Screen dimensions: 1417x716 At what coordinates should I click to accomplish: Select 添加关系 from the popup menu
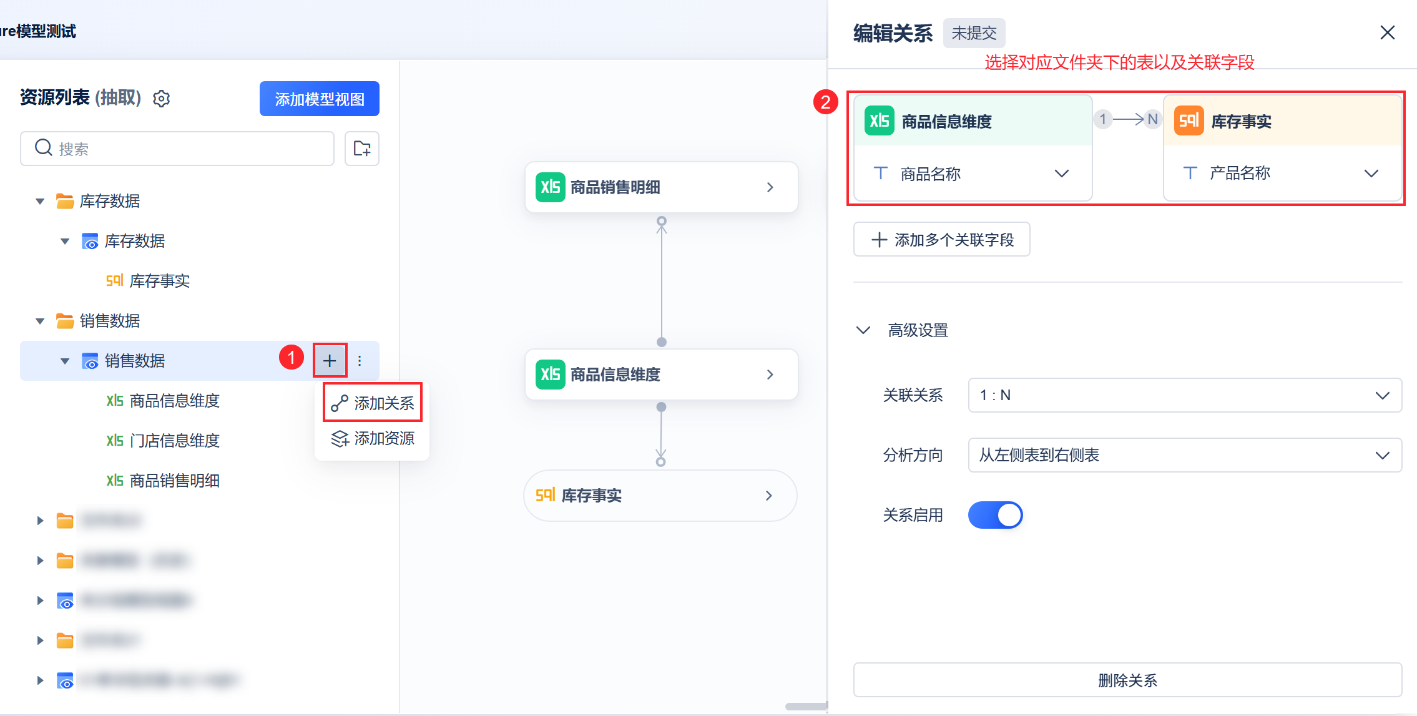[x=373, y=403]
